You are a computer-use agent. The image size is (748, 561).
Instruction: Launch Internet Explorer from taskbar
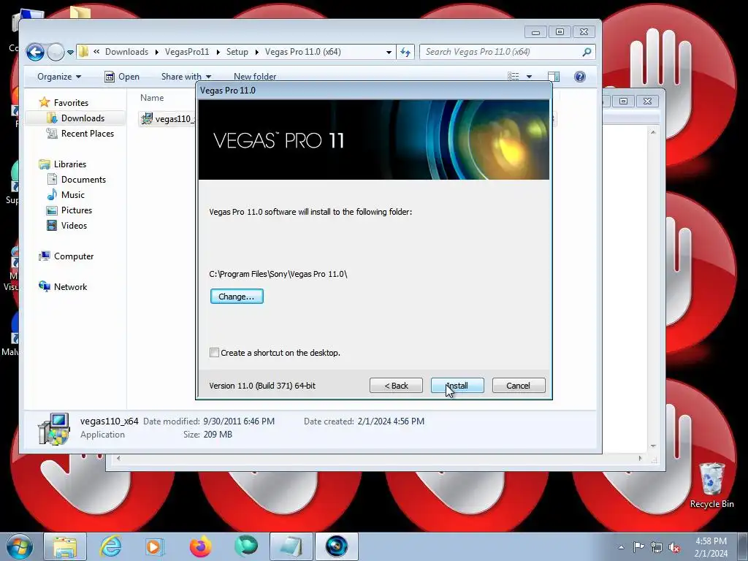point(111,546)
